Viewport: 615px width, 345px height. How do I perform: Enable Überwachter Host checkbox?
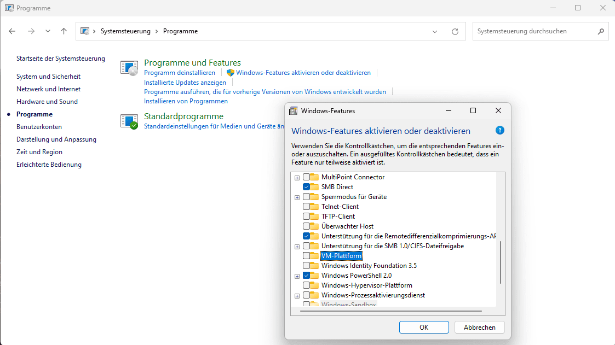[306, 226]
